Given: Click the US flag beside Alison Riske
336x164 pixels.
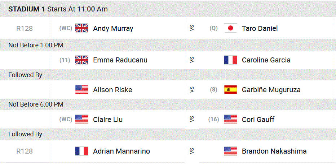Looking at the screenshot, I should point(81,90).
